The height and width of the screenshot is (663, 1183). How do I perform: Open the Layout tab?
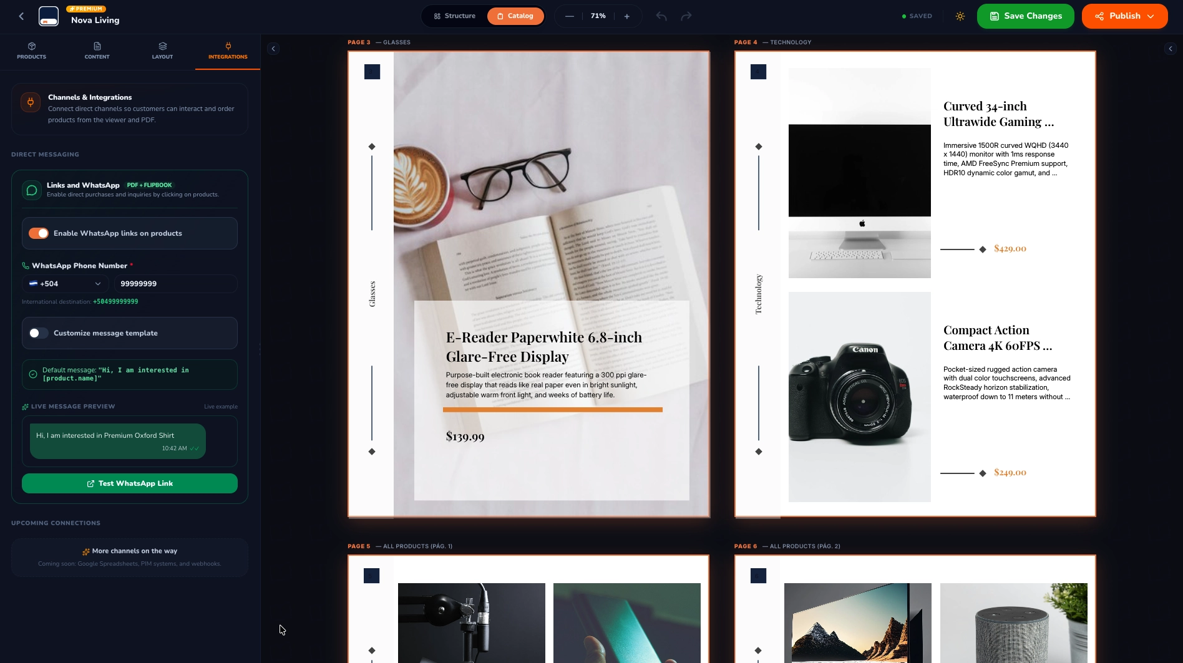[x=162, y=51]
